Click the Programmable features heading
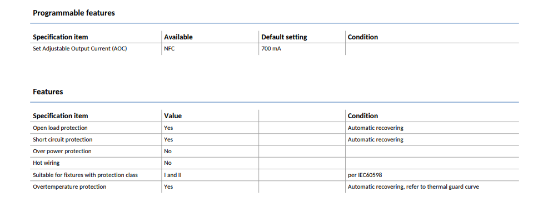 click(x=74, y=13)
